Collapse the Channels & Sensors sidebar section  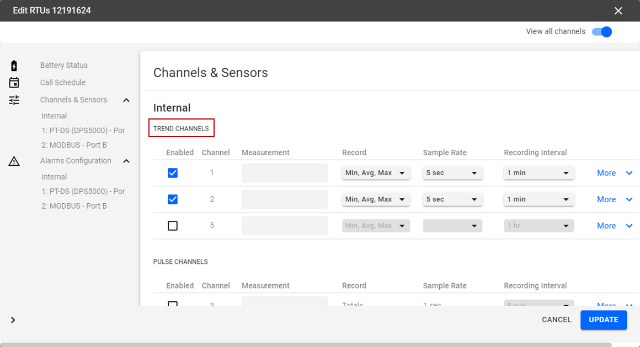(x=126, y=100)
